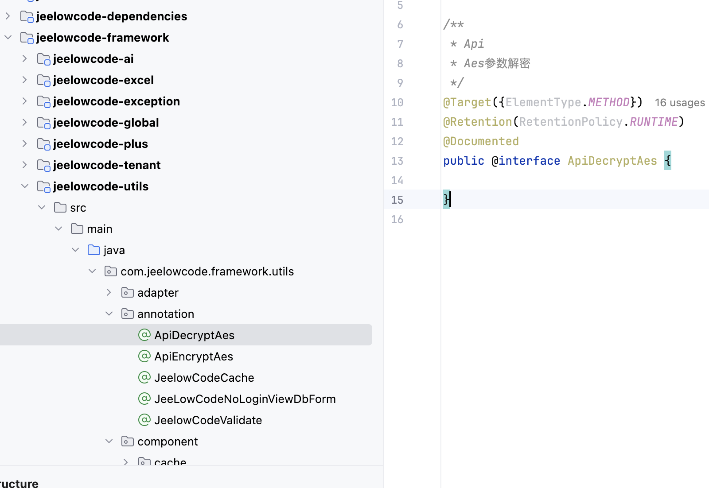
Task: Collapse the jeelowcode-utils module
Action: point(25,186)
